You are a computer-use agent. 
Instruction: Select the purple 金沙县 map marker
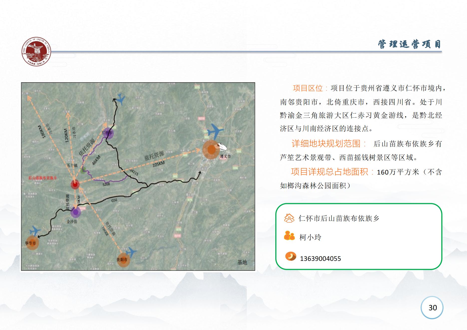pos(75,212)
